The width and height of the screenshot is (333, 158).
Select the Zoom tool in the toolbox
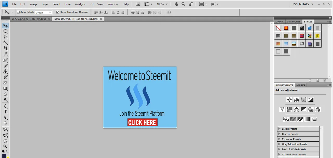click(x=5, y=147)
